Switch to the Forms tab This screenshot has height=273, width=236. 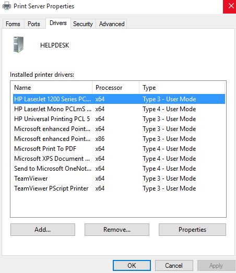coord(13,24)
